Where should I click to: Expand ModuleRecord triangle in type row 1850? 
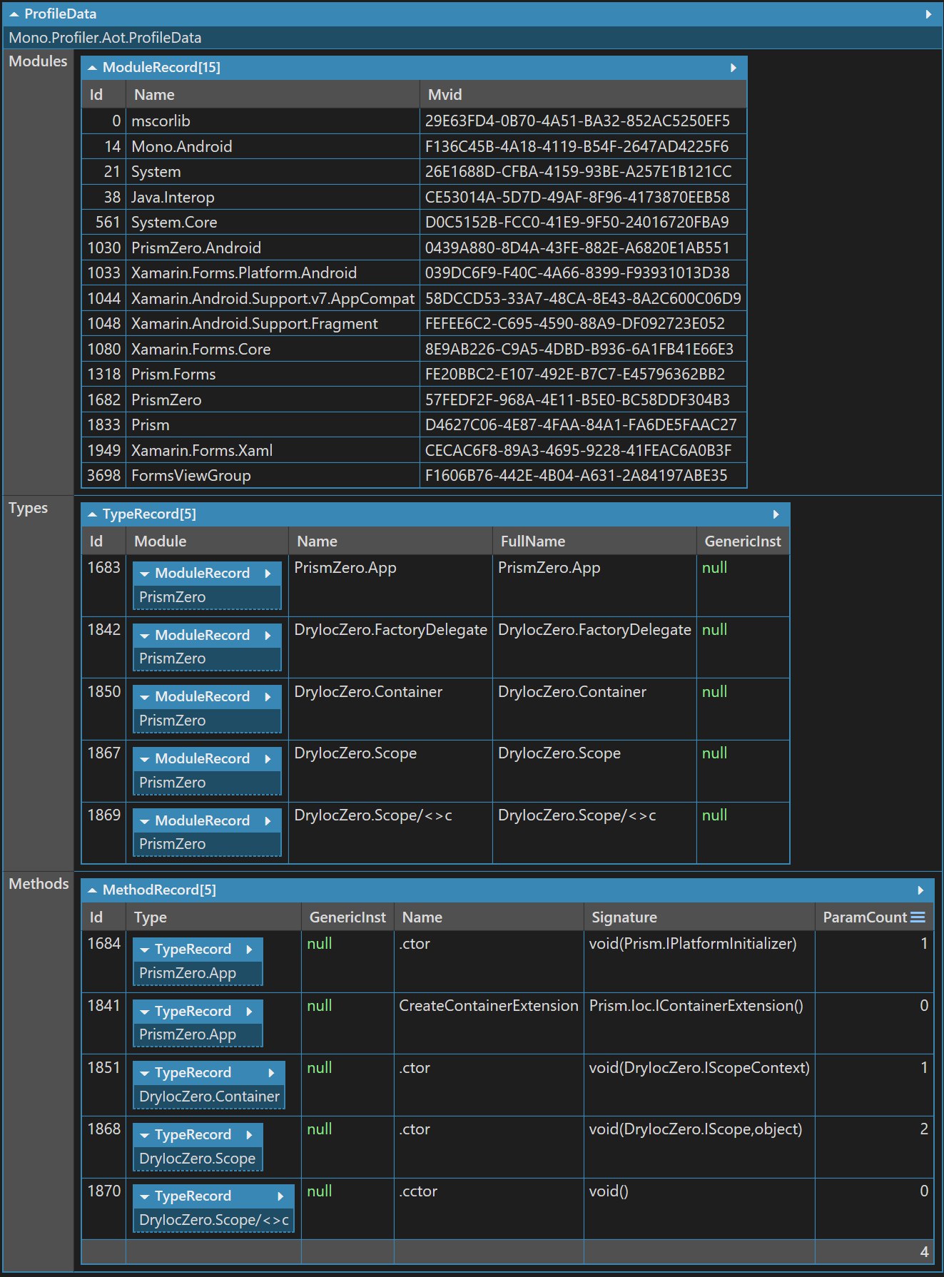(x=145, y=697)
